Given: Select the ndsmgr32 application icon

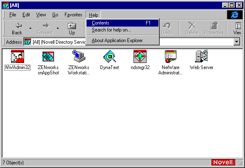Looking at the screenshot, I should 140,56.
